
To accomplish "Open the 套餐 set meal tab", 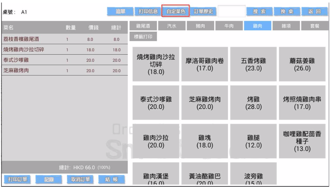I will [x=315, y=26].
